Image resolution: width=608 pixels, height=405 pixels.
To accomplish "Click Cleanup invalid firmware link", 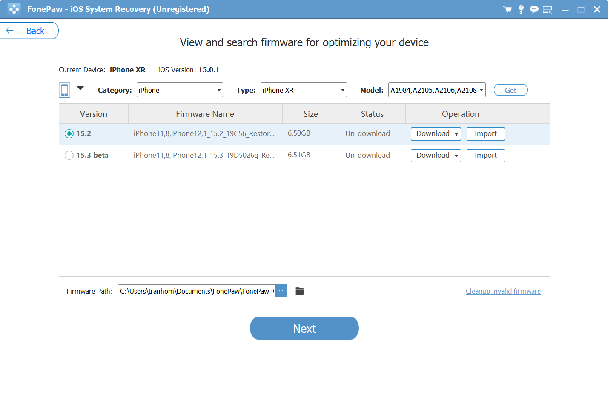I will click(503, 291).
